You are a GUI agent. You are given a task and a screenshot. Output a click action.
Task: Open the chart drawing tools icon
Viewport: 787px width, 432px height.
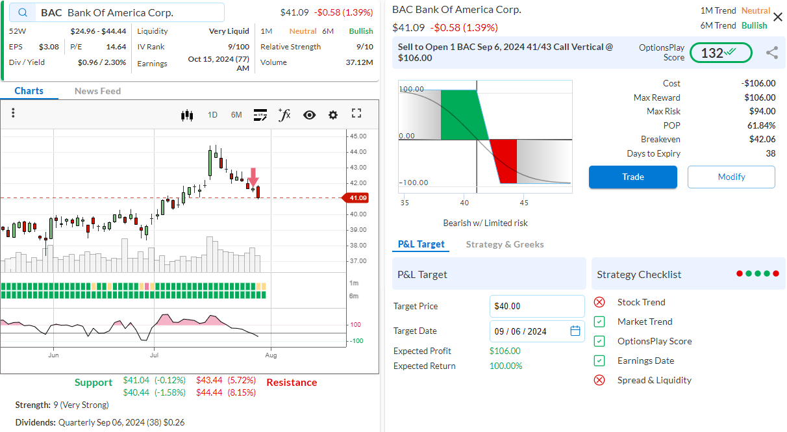[260, 115]
